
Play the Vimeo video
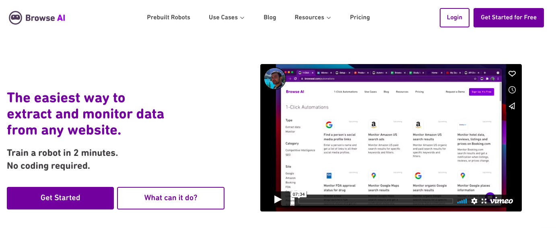(x=278, y=199)
